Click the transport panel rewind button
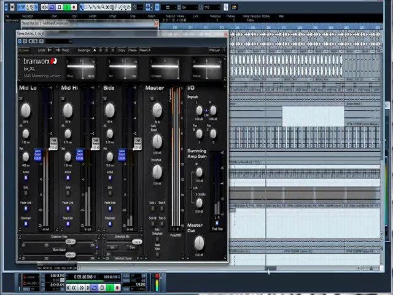 (74, 288)
